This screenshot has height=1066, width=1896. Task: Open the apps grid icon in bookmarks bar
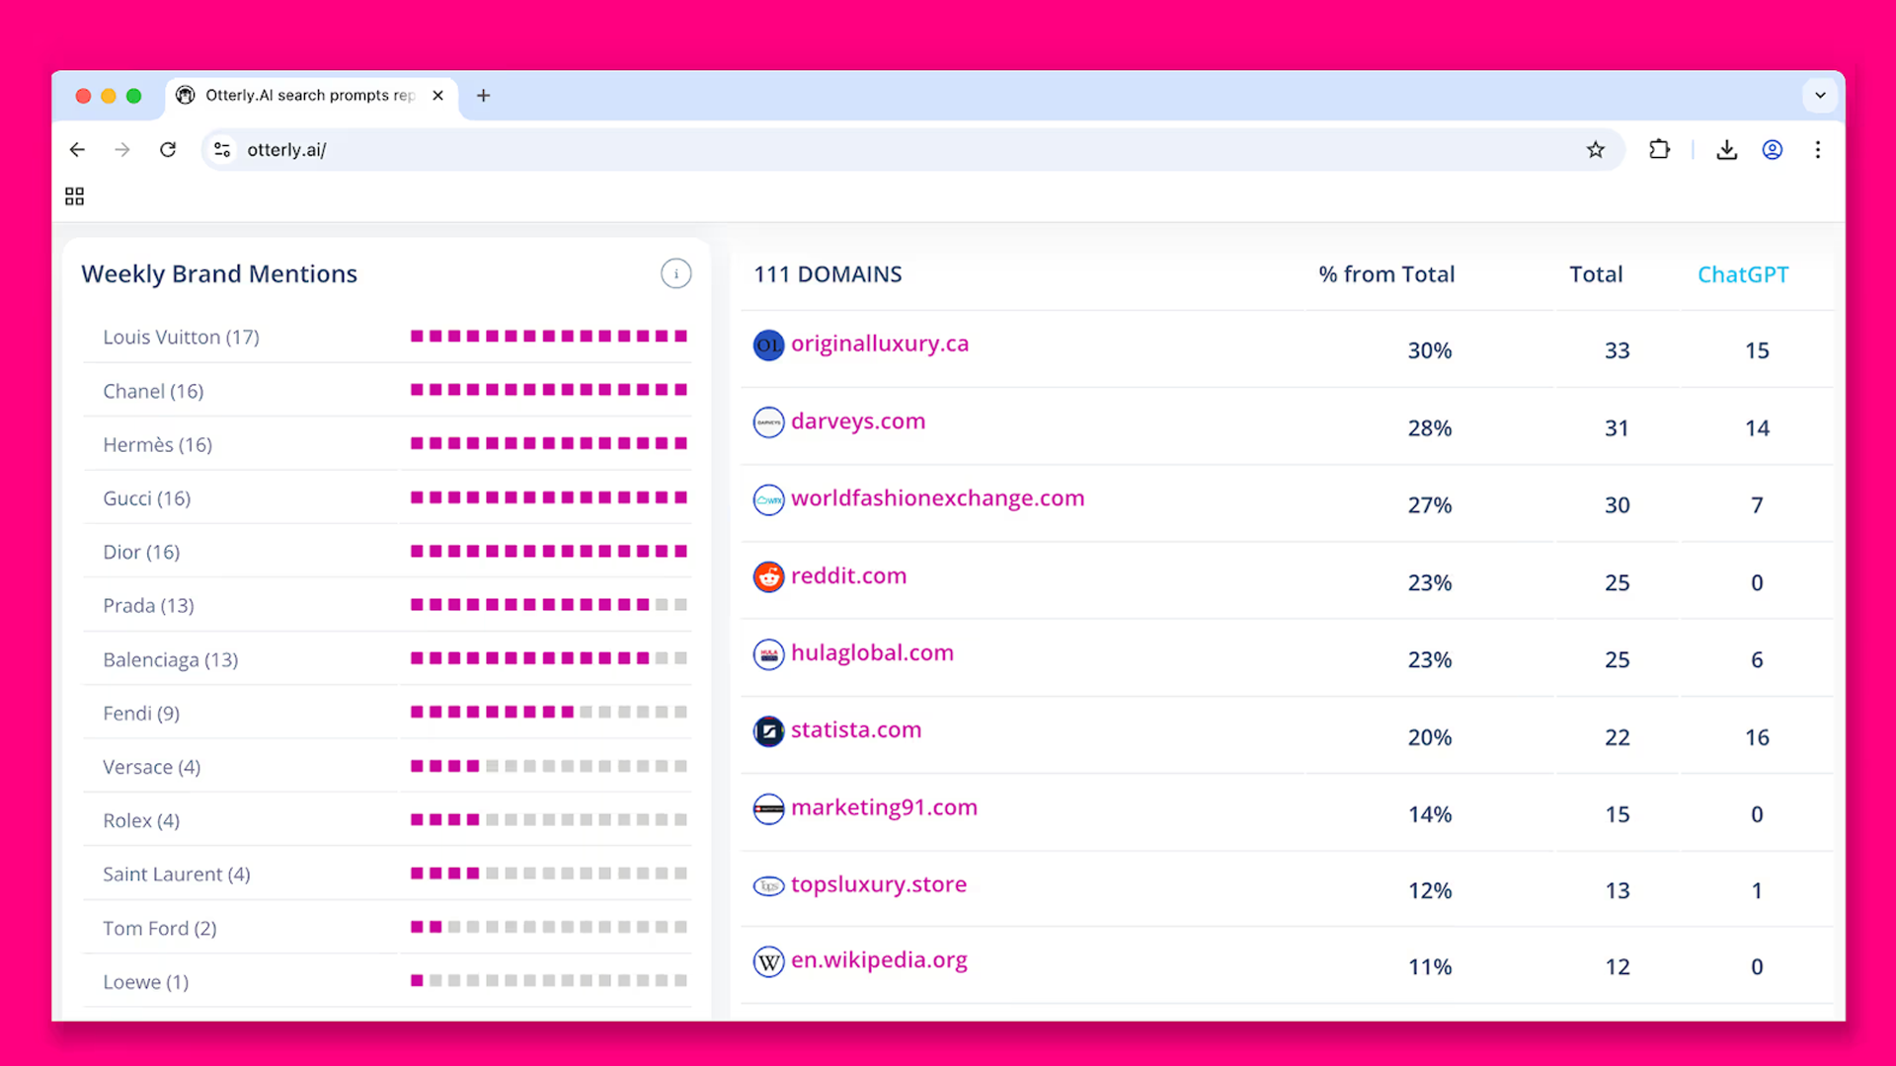coord(74,196)
